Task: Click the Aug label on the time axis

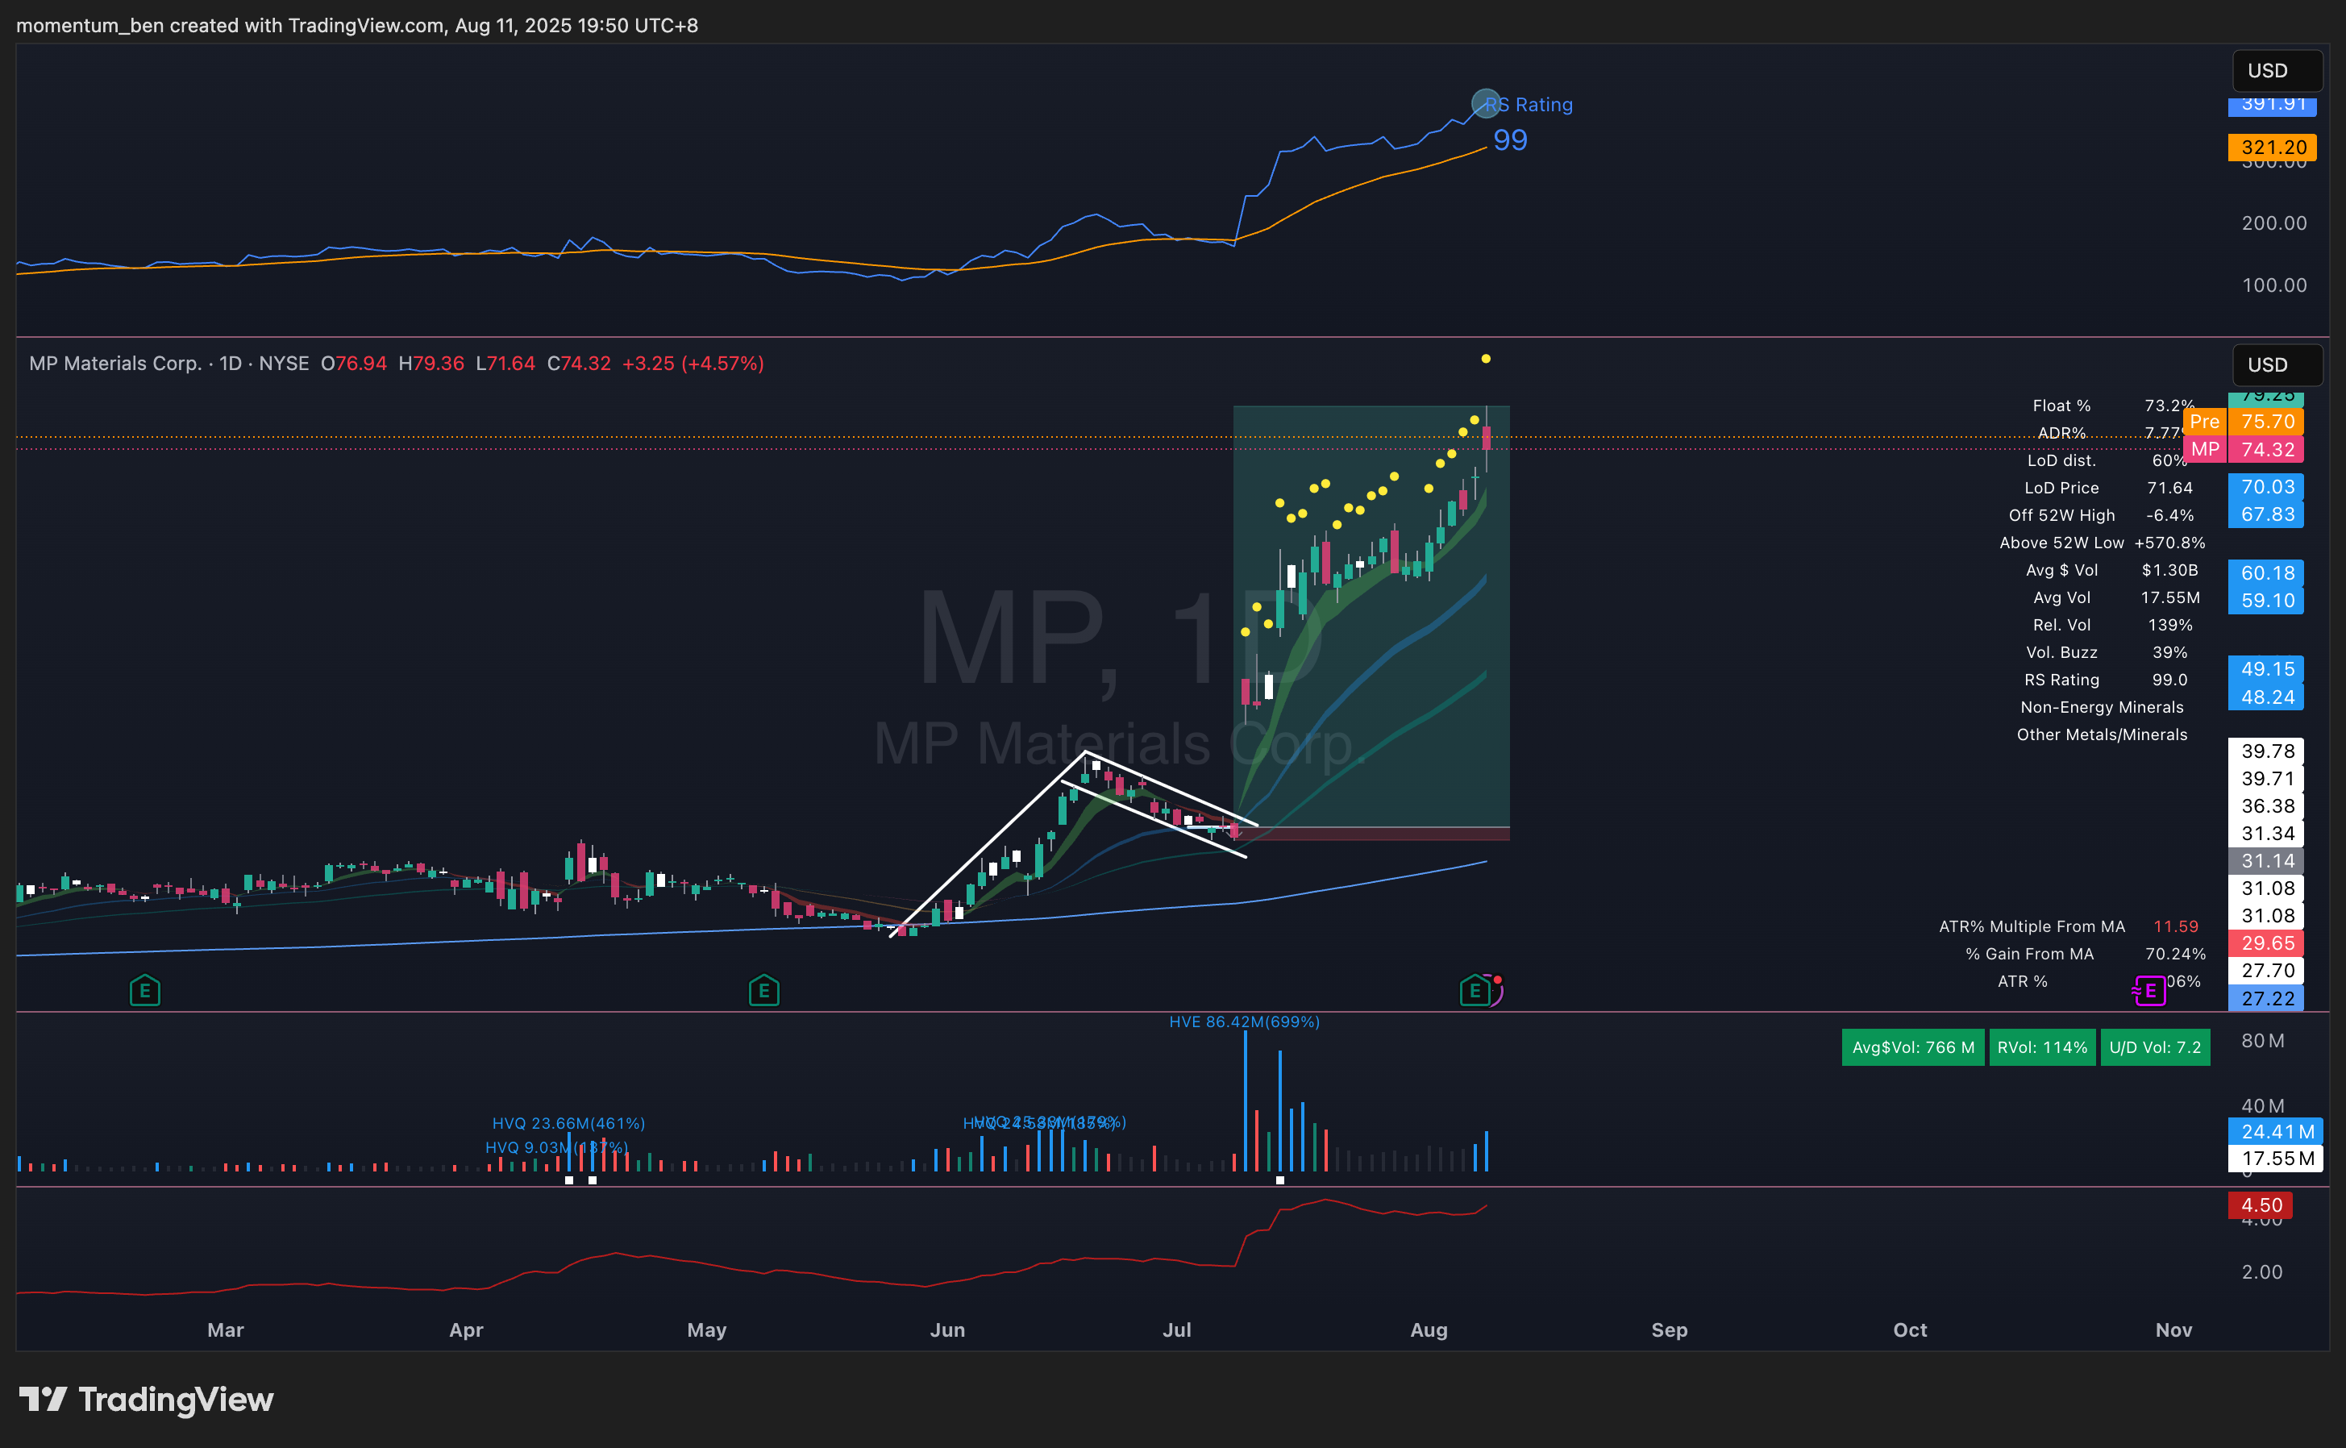Action: [x=1429, y=1330]
